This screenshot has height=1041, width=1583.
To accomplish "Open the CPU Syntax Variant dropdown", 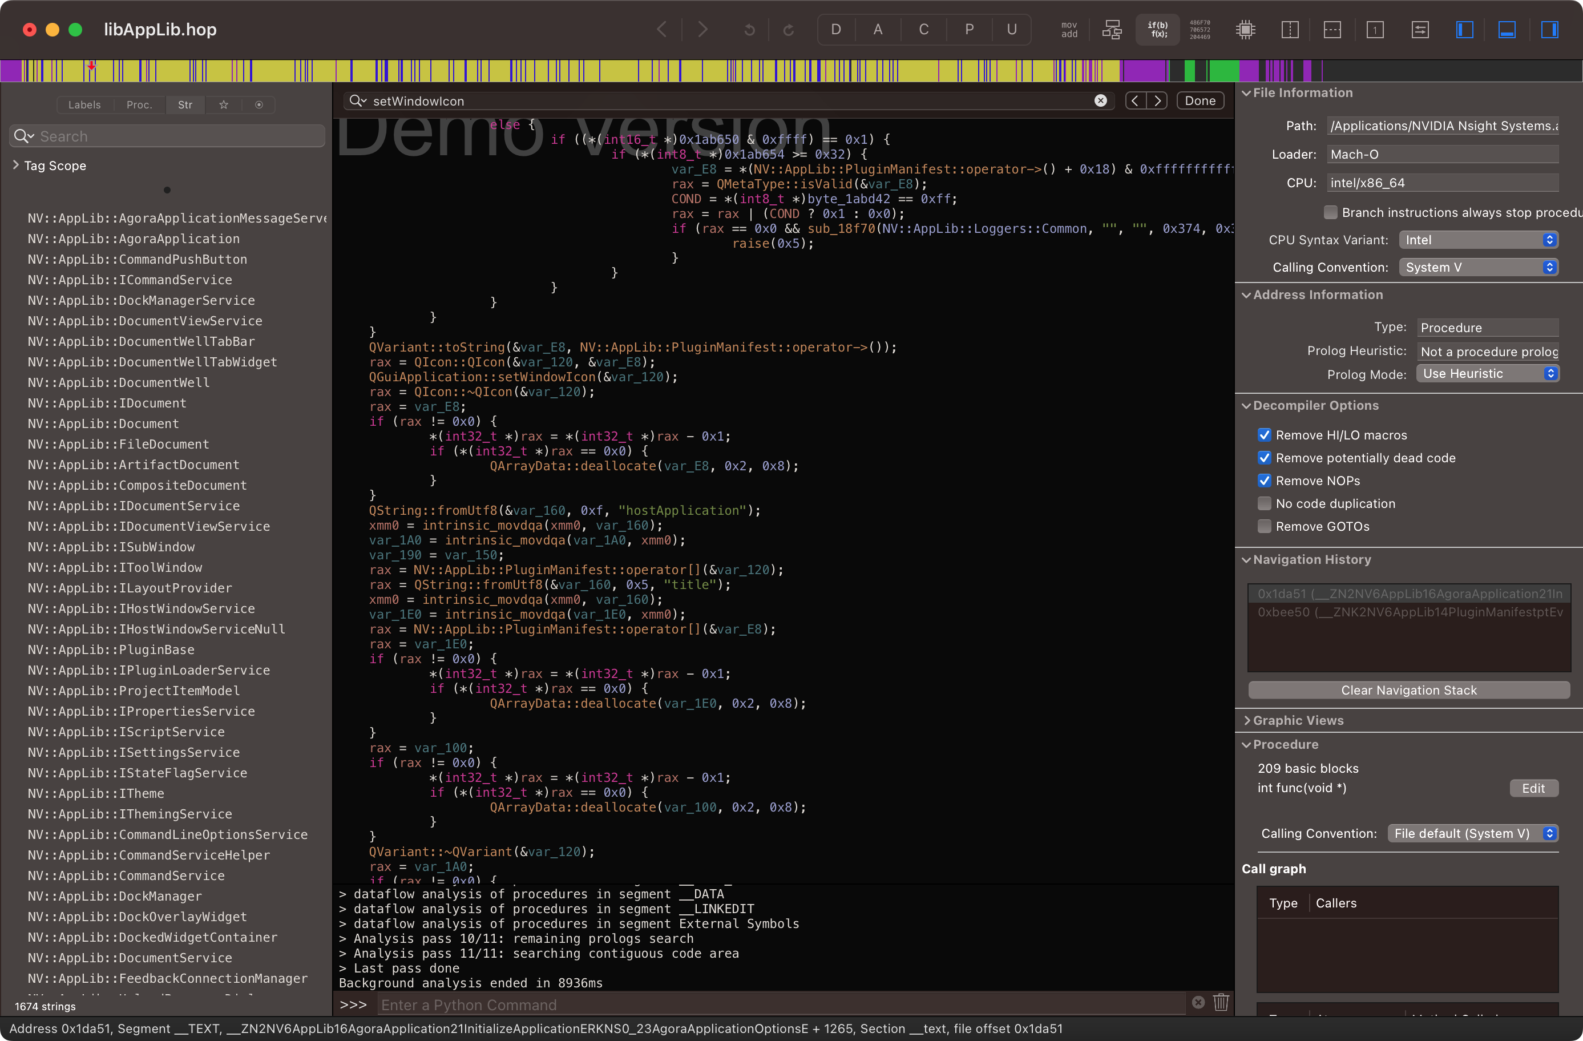I will point(1479,240).
